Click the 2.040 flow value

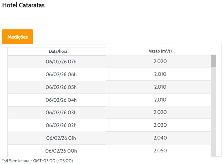[x=160, y=138]
